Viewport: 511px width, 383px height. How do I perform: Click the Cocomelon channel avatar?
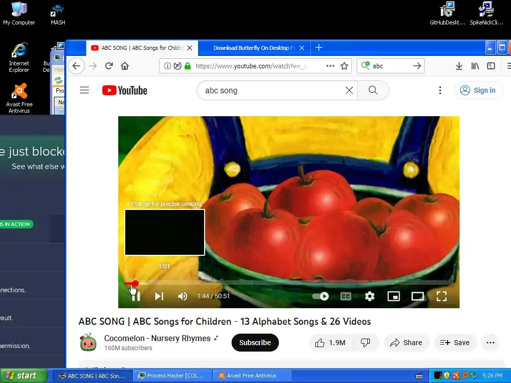tap(88, 342)
